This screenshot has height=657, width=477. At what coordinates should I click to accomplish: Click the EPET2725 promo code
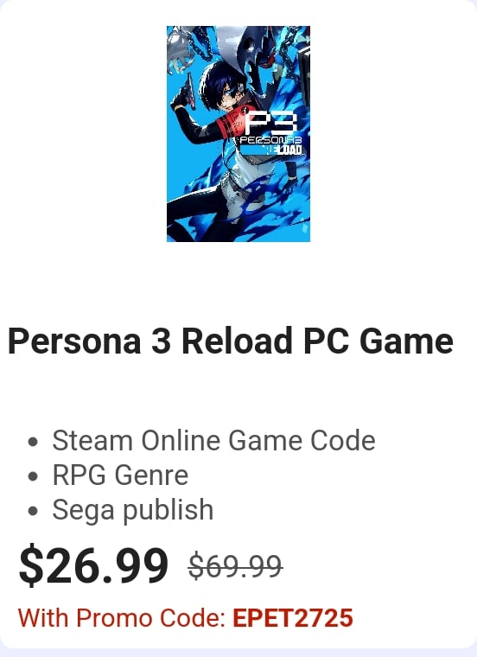293,617
